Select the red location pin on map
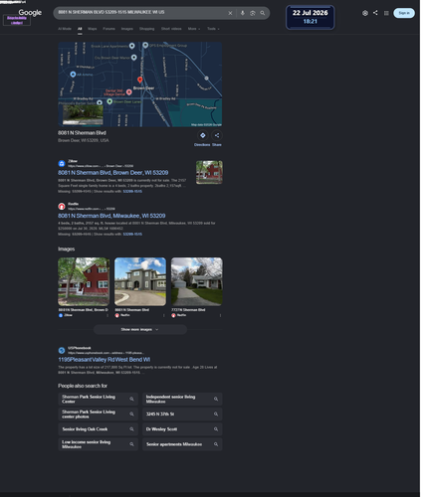 (140, 80)
